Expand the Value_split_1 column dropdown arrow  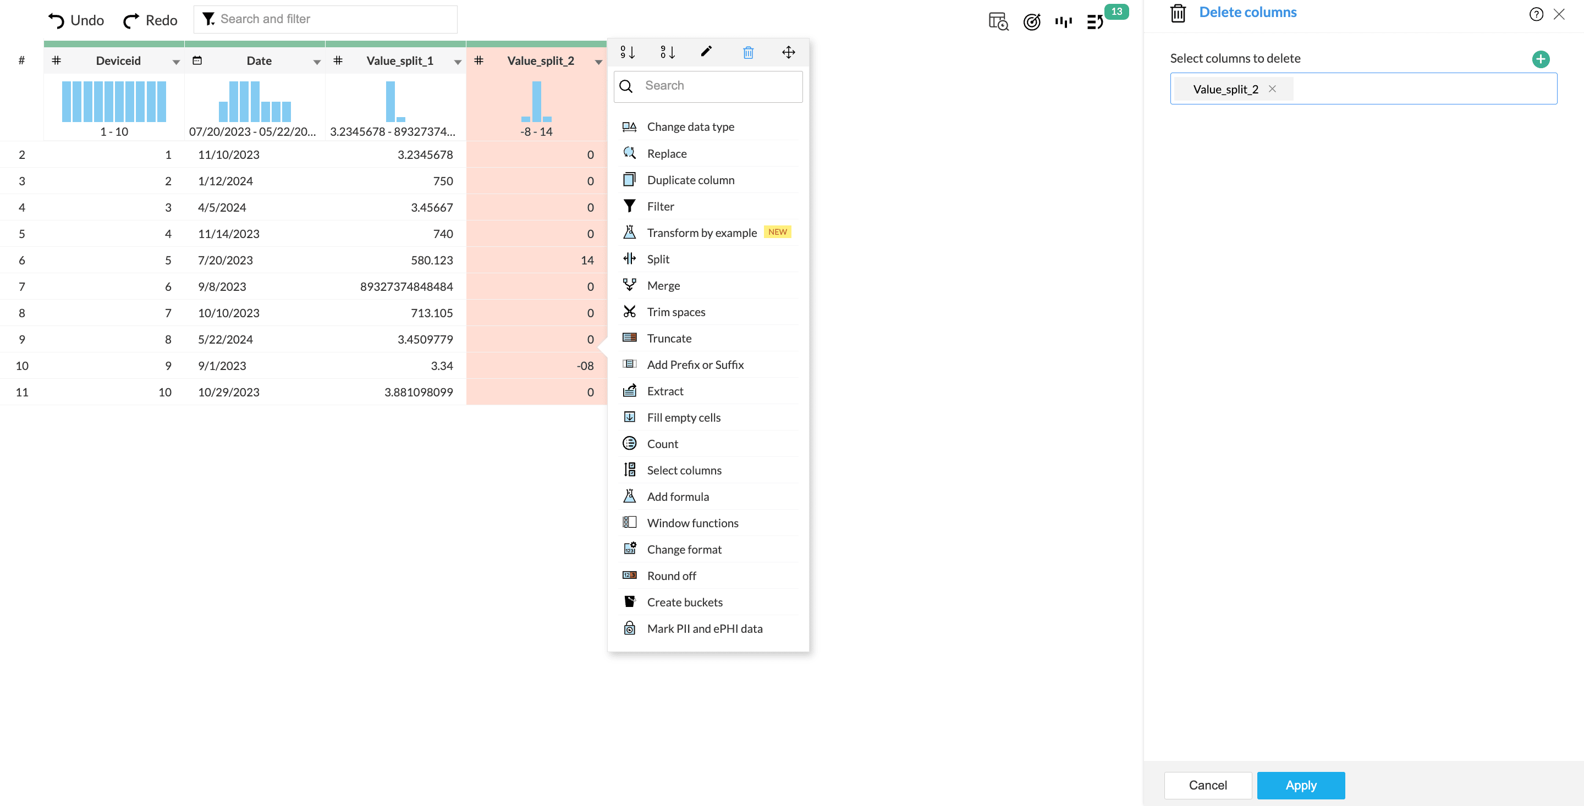pyautogui.click(x=458, y=62)
